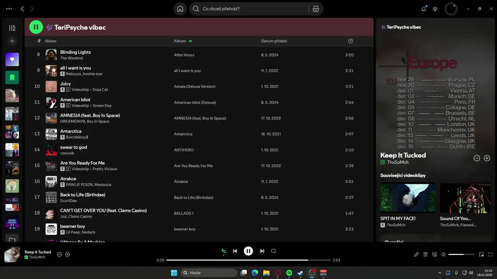Click the plus icon in the now-playing bar
This screenshot has height=279, width=497.
point(68,254)
